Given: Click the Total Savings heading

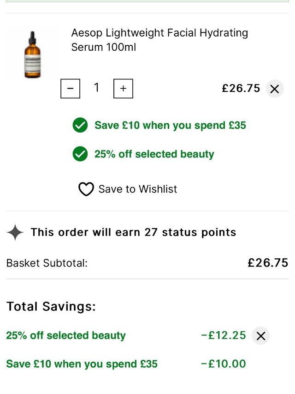Looking at the screenshot, I should pos(51,306).
